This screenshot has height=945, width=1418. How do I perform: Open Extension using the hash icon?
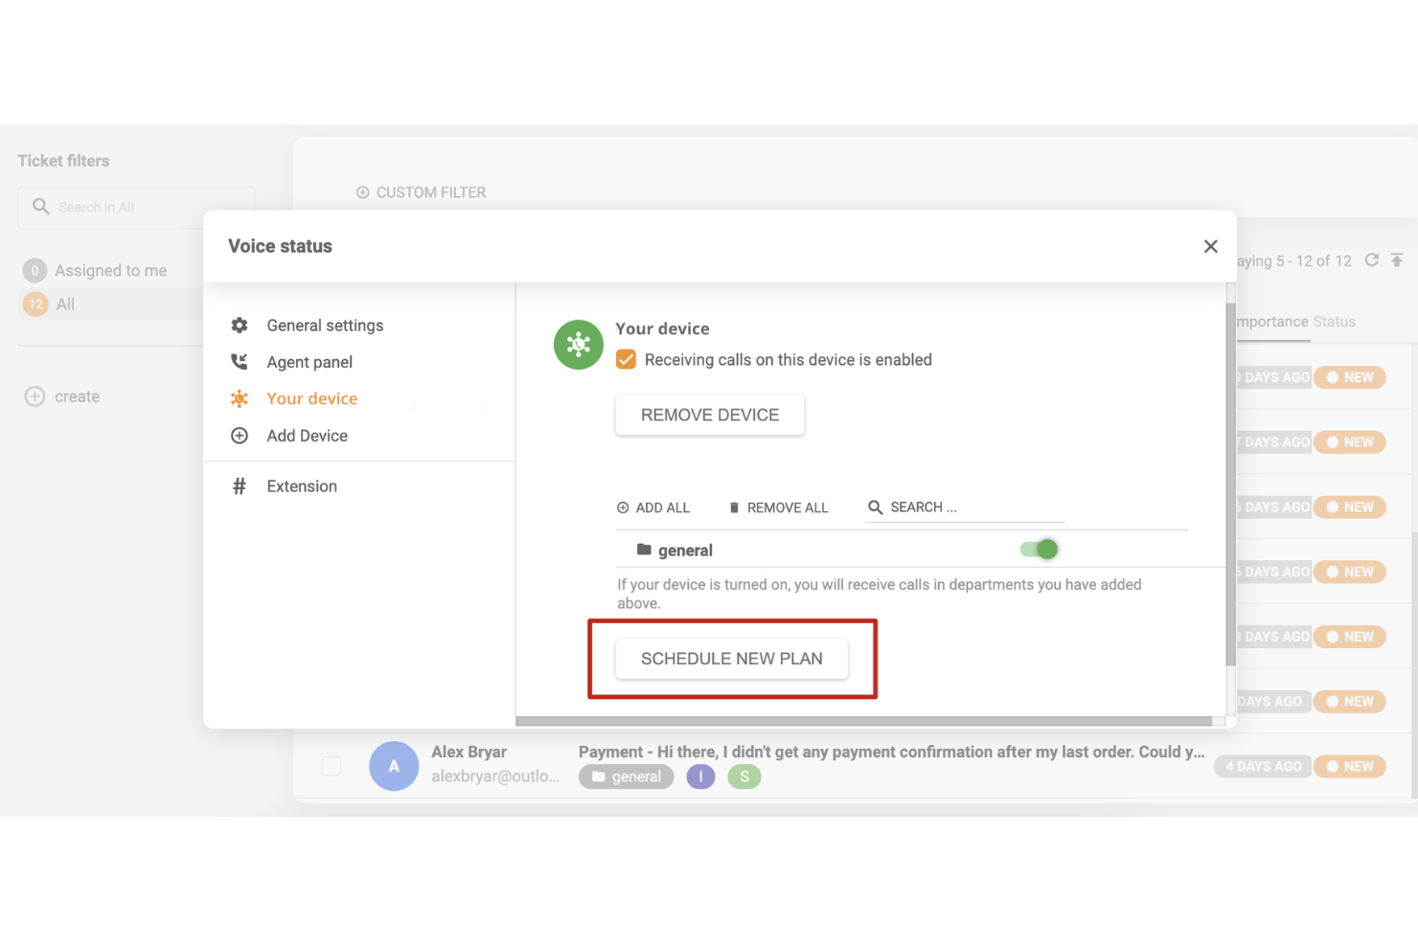tap(239, 485)
